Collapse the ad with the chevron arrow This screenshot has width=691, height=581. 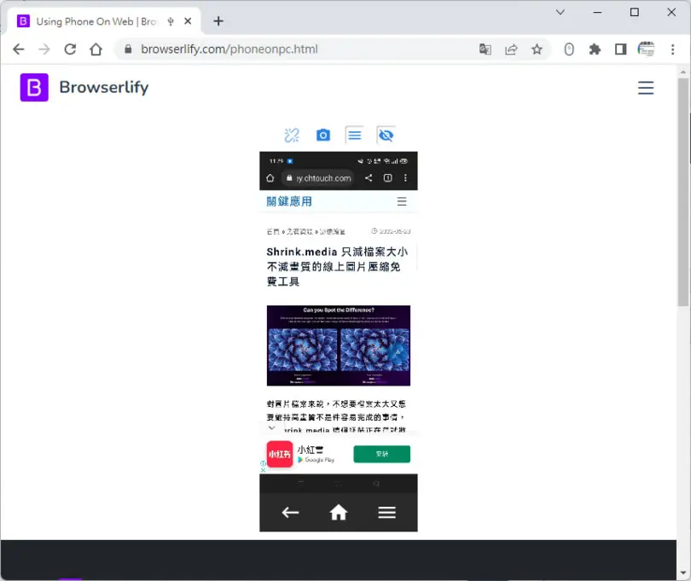tap(271, 427)
